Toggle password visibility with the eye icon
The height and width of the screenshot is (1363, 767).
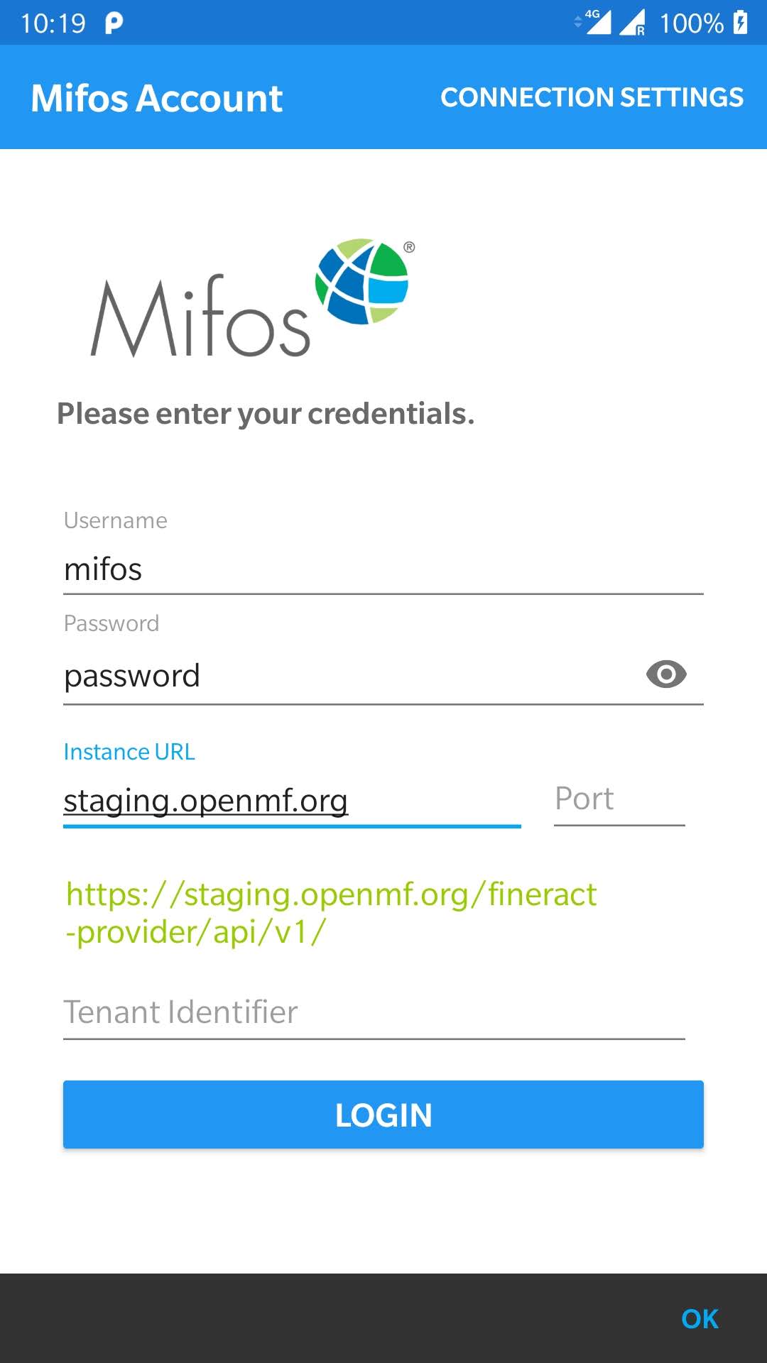[666, 674]
